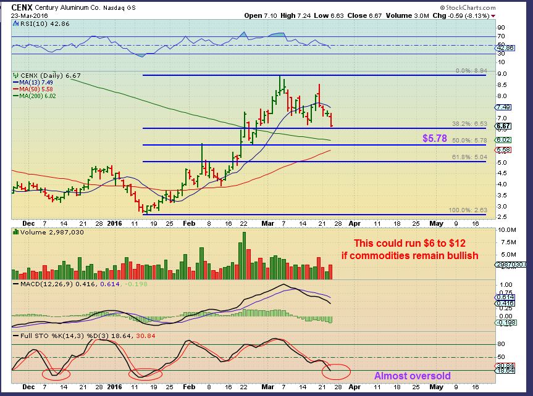Select the Volume 2,987,030 panel label
Screen dimensions: 533x396
[52, 233]
